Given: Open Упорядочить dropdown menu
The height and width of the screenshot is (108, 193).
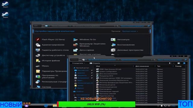Looking at the screenshot, I should tap(78, 63).
